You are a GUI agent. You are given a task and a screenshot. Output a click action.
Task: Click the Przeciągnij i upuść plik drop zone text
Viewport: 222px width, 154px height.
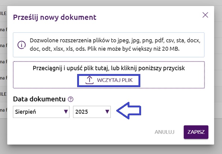109,68
